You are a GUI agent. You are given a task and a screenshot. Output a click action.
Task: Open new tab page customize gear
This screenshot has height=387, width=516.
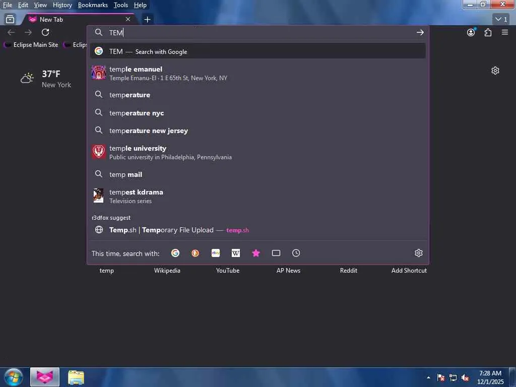point(495,71)
